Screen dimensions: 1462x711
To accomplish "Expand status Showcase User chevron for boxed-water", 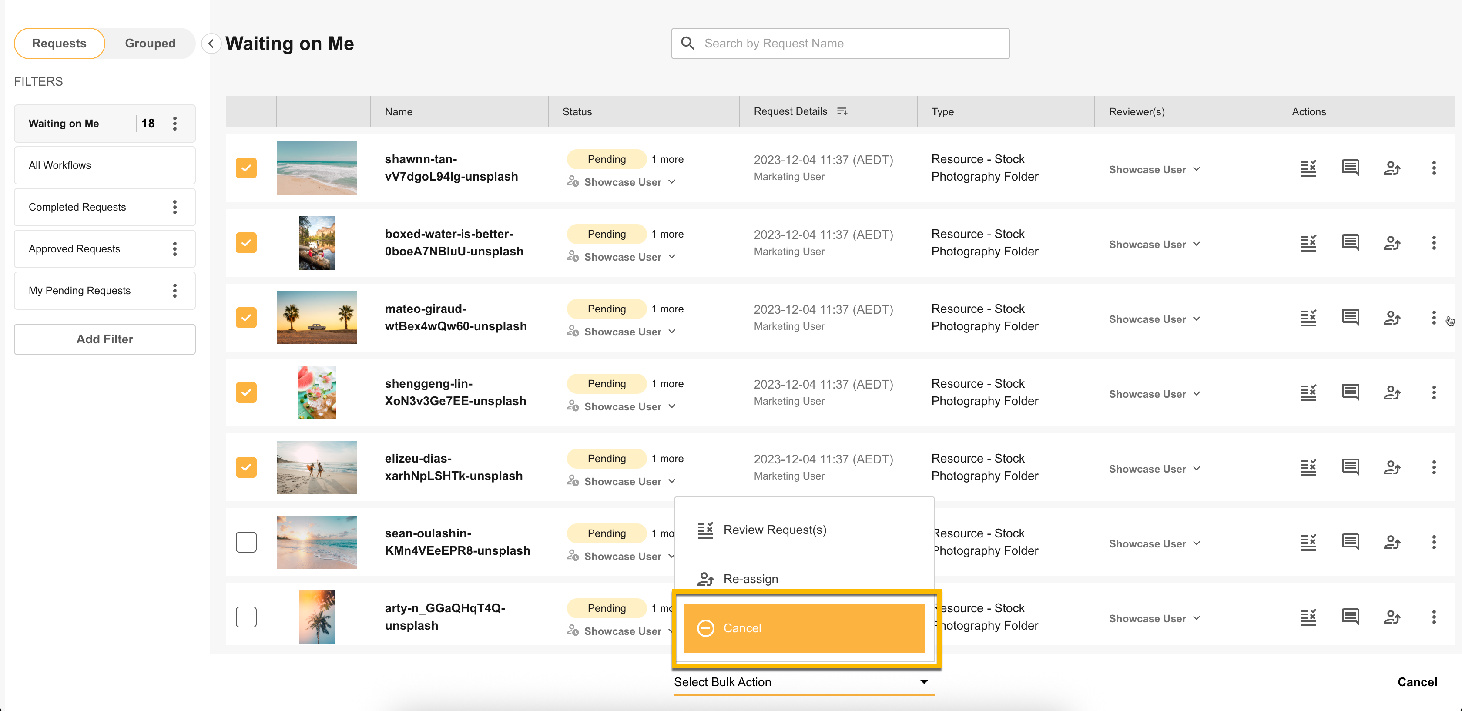I will [x=672, y=257].
